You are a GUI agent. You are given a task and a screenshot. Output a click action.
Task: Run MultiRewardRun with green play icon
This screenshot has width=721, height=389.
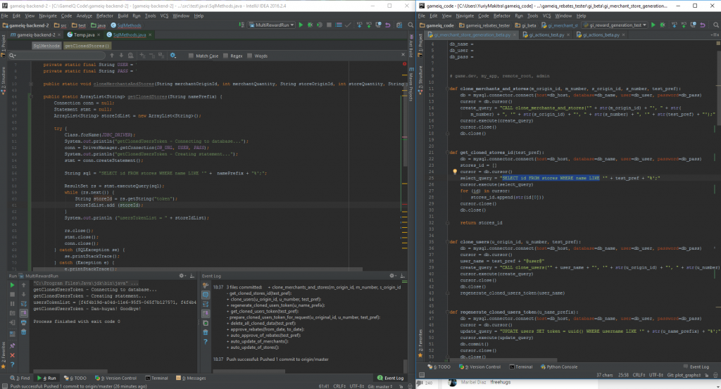301,25
